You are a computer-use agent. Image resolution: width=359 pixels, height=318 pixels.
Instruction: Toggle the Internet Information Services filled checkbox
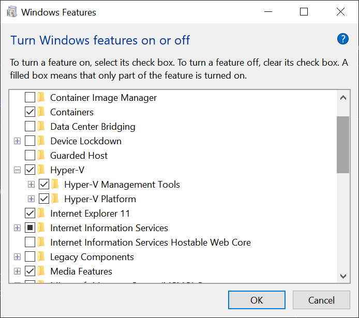pyautogui.click(x=30, y=228)
